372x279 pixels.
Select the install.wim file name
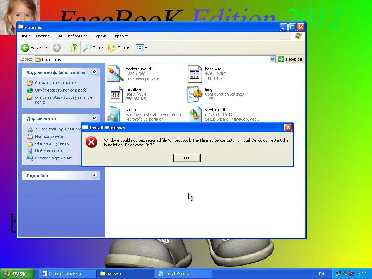[134, 89]
